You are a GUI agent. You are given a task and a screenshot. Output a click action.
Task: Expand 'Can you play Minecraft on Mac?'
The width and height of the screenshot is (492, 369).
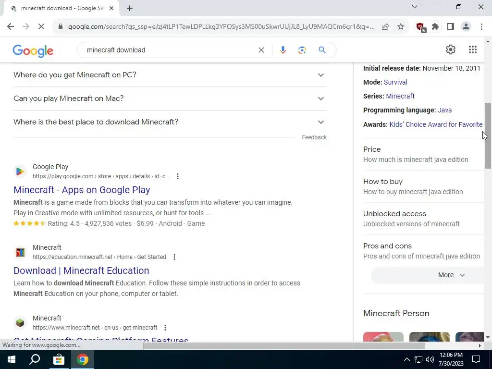[x=170, y=98]
